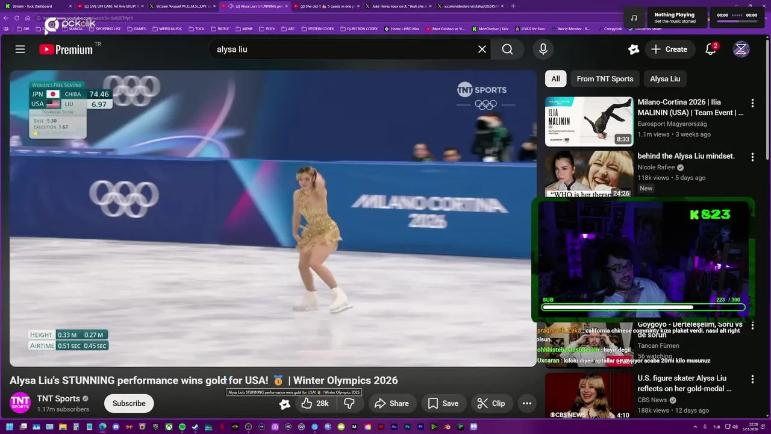Open the account avatar menu
Screen dimensions: 771x434
(741, 49)
